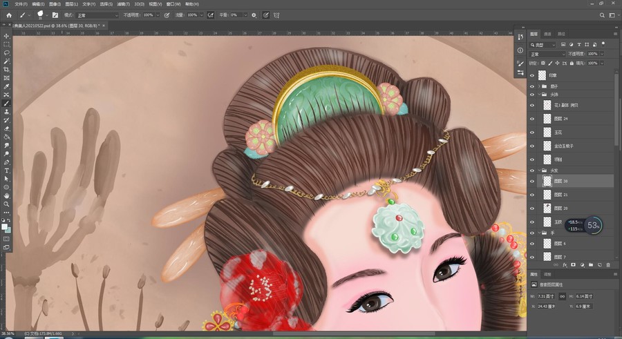The image size is (622, 339).
Task: Open the 文件(F) menu
Action: 21,4
